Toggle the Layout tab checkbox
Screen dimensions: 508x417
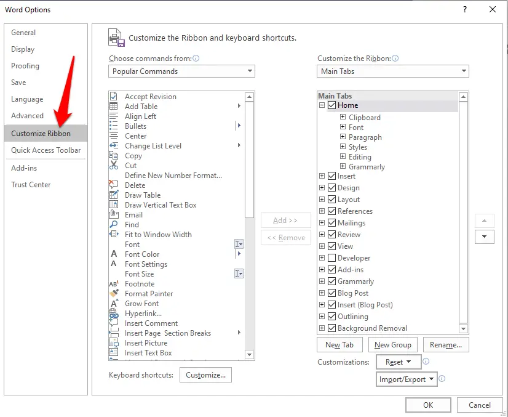click(331, 199)
